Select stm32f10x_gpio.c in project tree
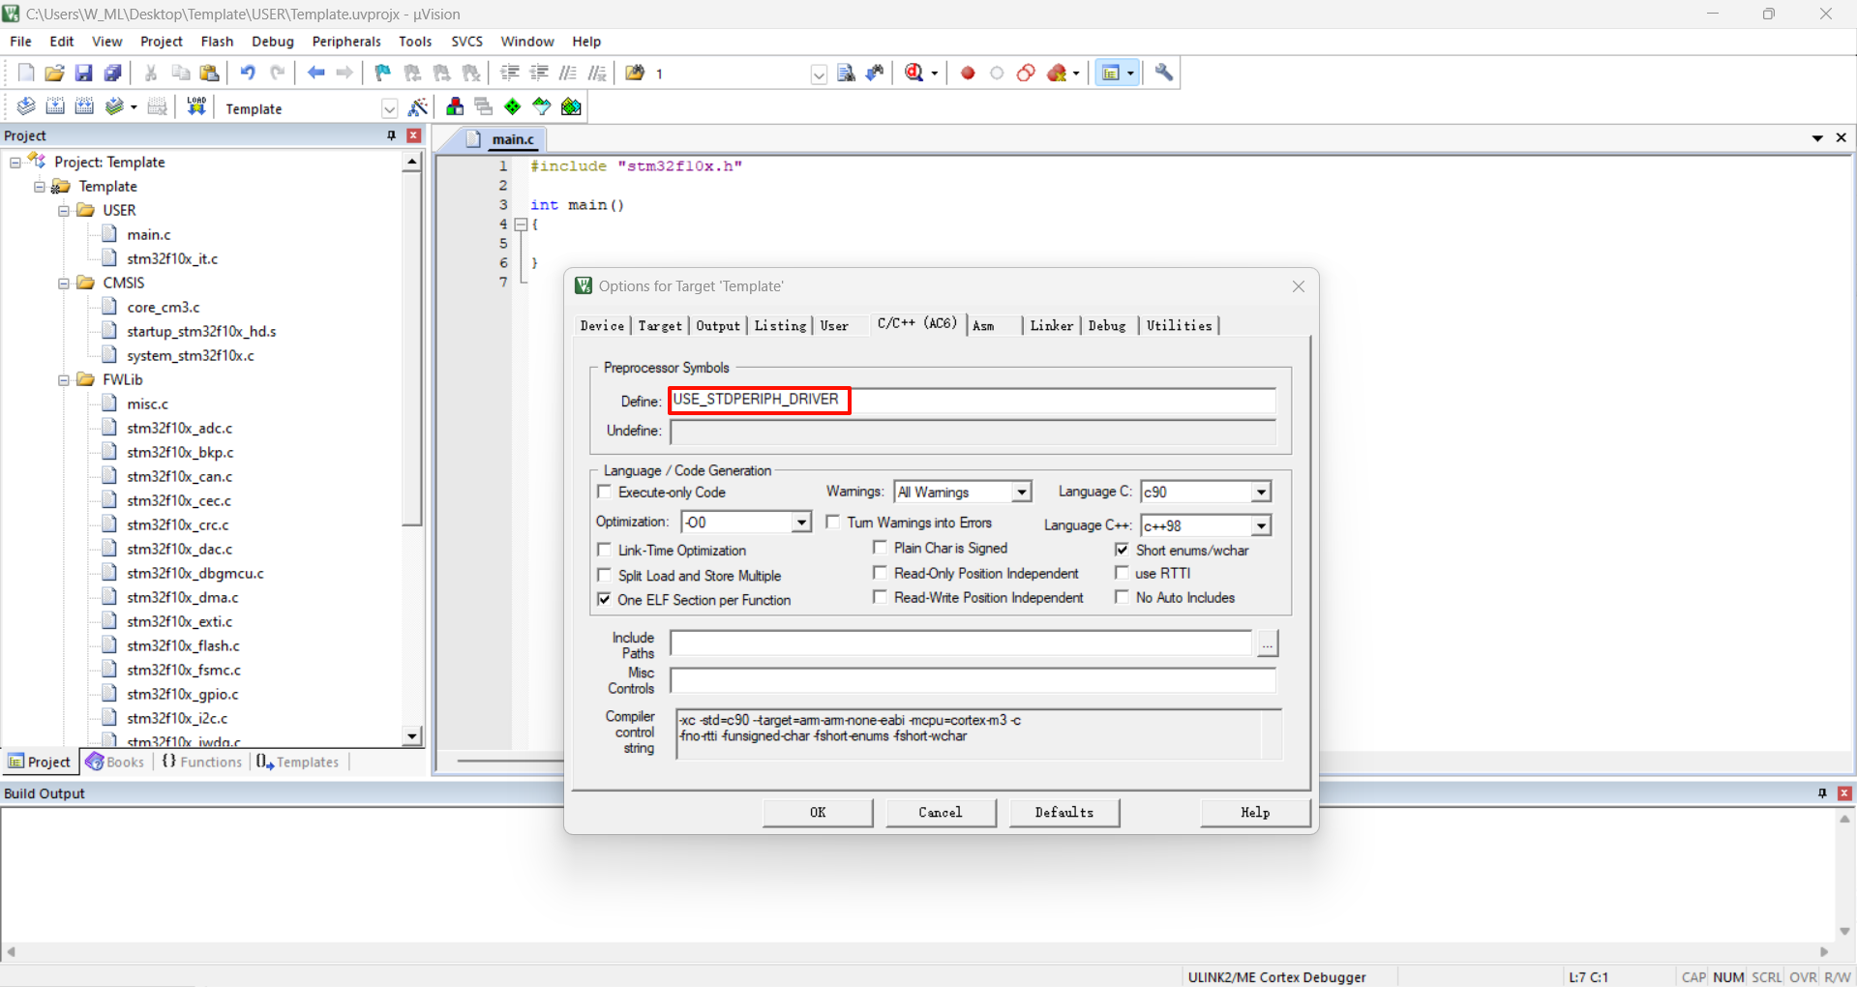1857x987 pixels. (x=182, y=695)
